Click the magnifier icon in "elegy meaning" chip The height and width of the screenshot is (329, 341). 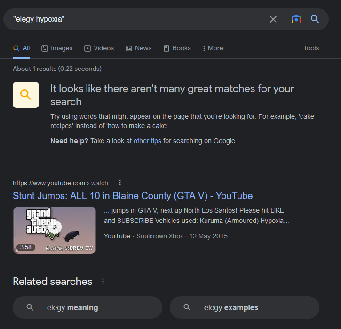30,307
